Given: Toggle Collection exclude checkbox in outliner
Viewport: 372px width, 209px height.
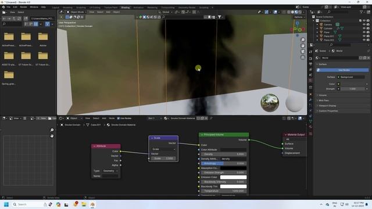Looking at the screenshot, I should click(360, 21).
